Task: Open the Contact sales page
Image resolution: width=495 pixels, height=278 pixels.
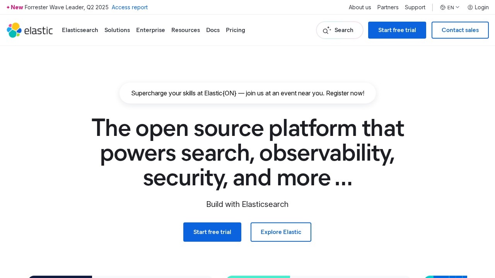Action: 460,30
